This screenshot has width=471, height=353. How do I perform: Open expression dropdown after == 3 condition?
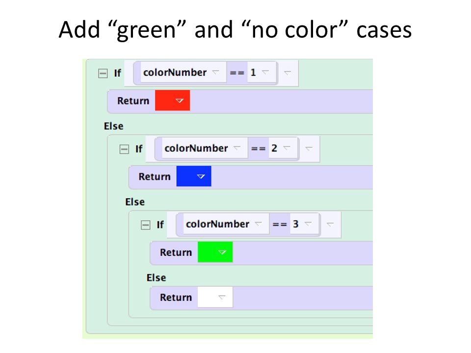(x=330, y=224)
